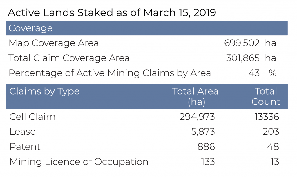297x177 pixels.
Task: Click the Map Coverage Area label
Action: tap(54, 43)
